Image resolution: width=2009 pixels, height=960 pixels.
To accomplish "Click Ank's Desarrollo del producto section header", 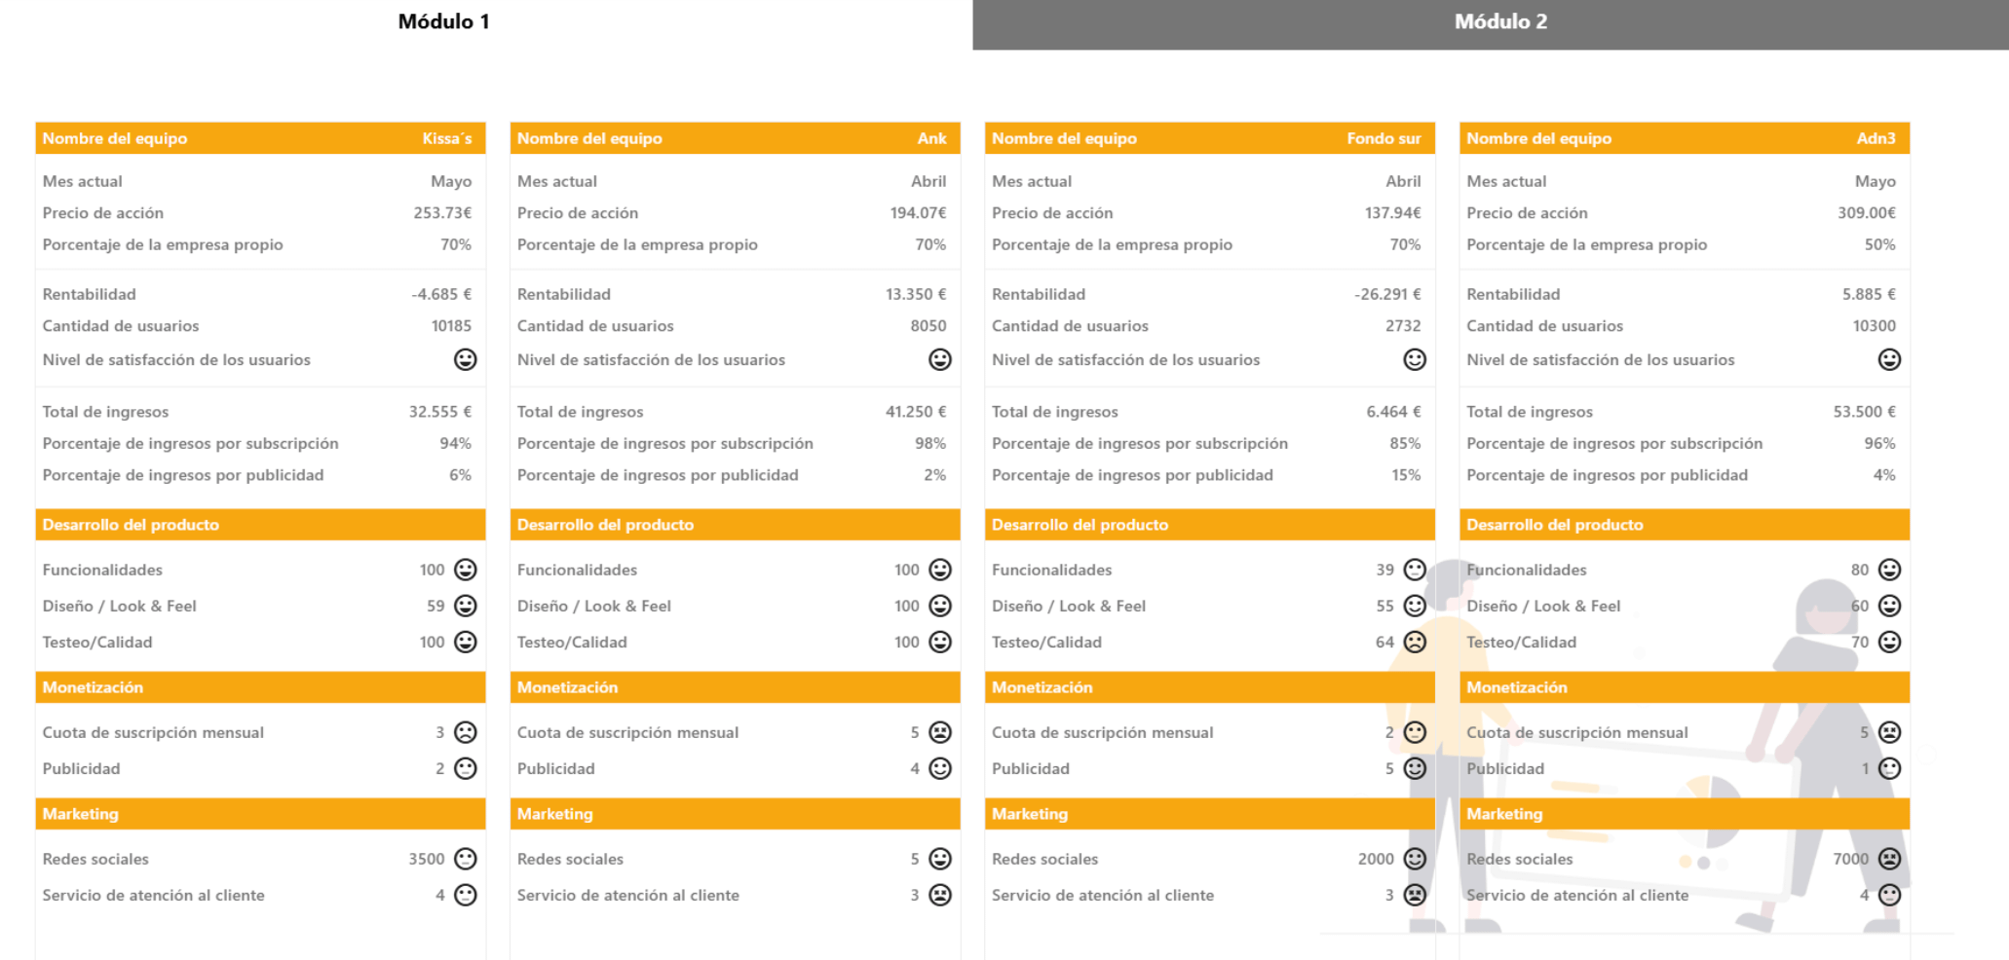I will click(x=735, y=525).
